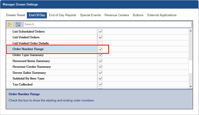Select the Removed Items Summary row
Image resolution: width=199 pixels, height=115 pixels.
pyautogui.click(x=31, y=61)
